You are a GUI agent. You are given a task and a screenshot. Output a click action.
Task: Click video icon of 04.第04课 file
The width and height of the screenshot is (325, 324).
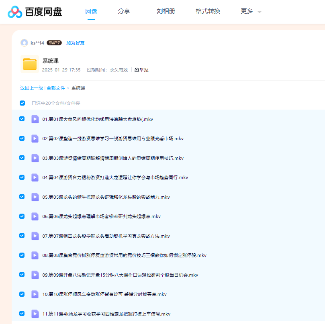click(35, 177)
